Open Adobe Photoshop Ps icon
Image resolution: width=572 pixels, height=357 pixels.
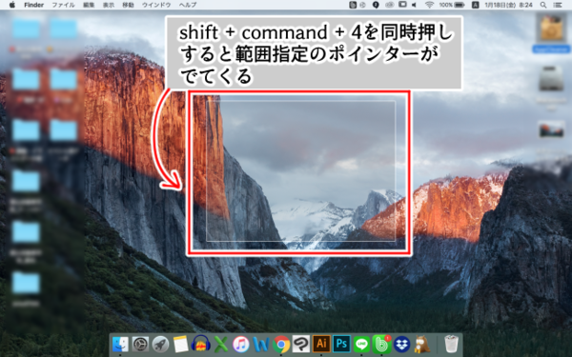pyautogui.click(x=341, y=344)
